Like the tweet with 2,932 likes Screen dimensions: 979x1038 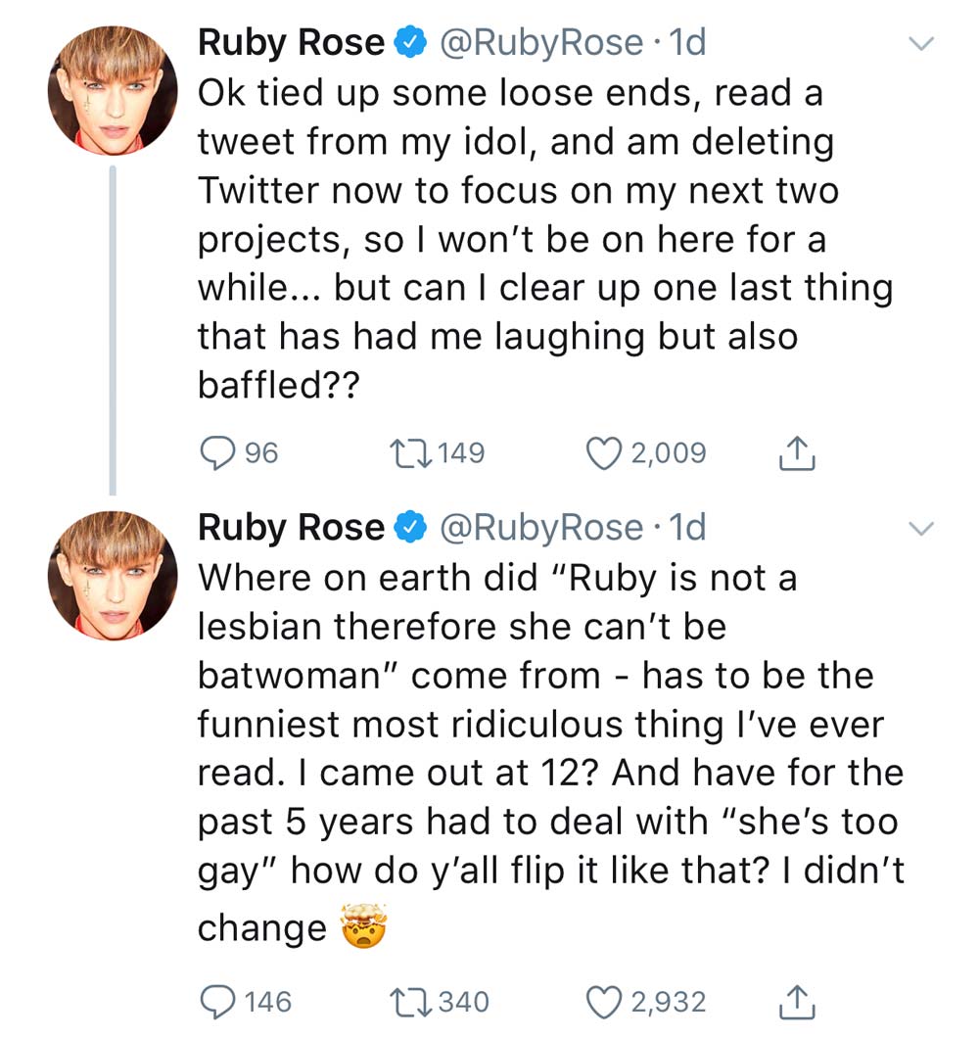pos(602,1001)
